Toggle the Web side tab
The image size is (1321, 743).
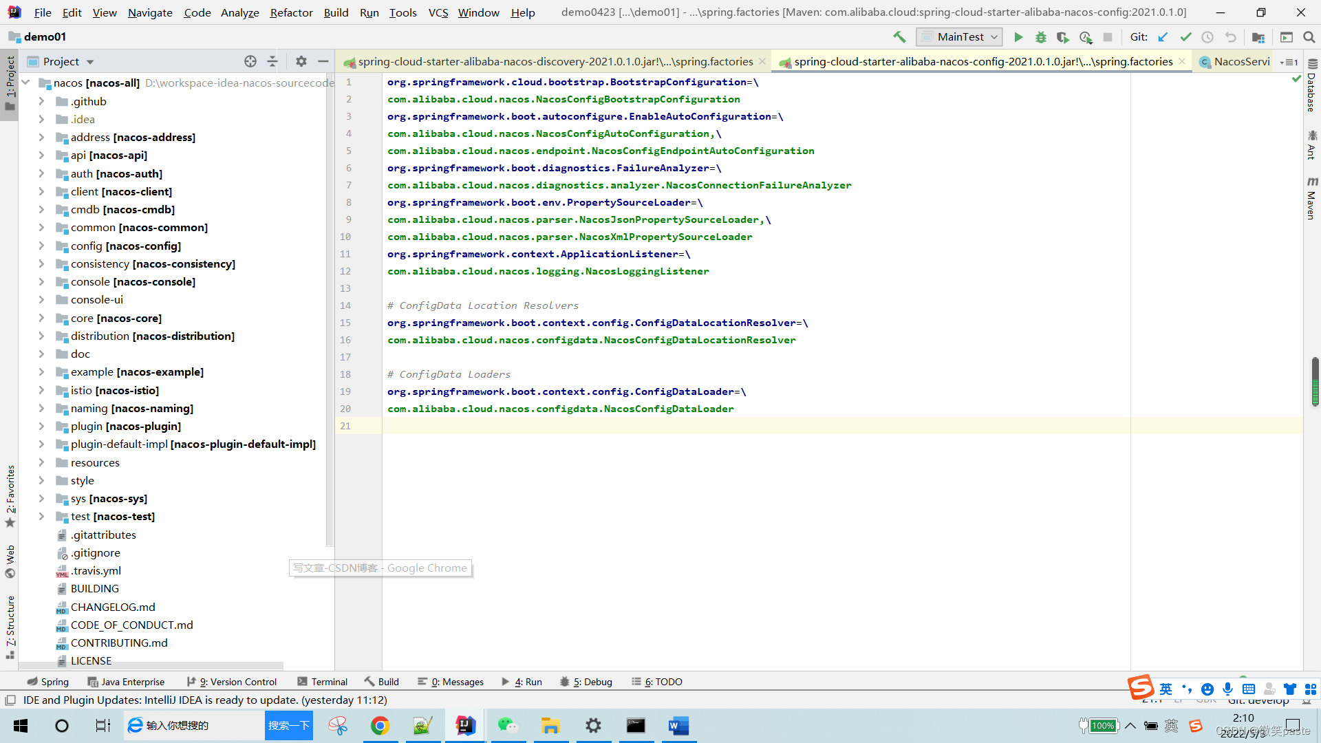10,561
